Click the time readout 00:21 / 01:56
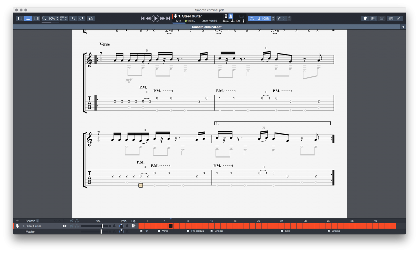Viewport: 419px width, 253px height. point(209,21)
